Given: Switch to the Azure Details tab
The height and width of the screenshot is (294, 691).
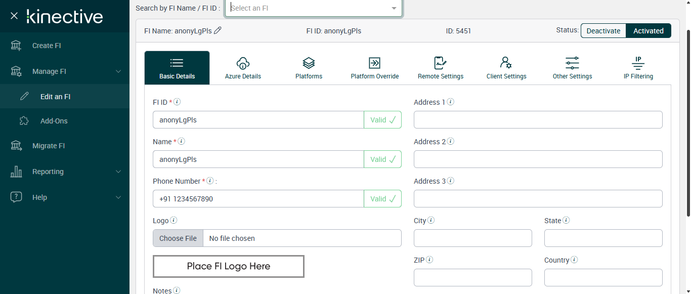Looking at the screenshot, I should pos(243,68).
